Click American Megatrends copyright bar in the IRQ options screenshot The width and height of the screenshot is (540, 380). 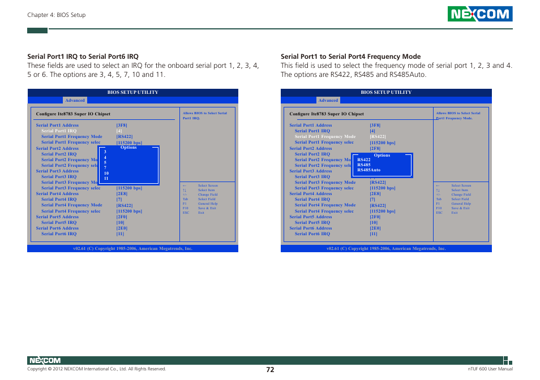click(132, 248)
